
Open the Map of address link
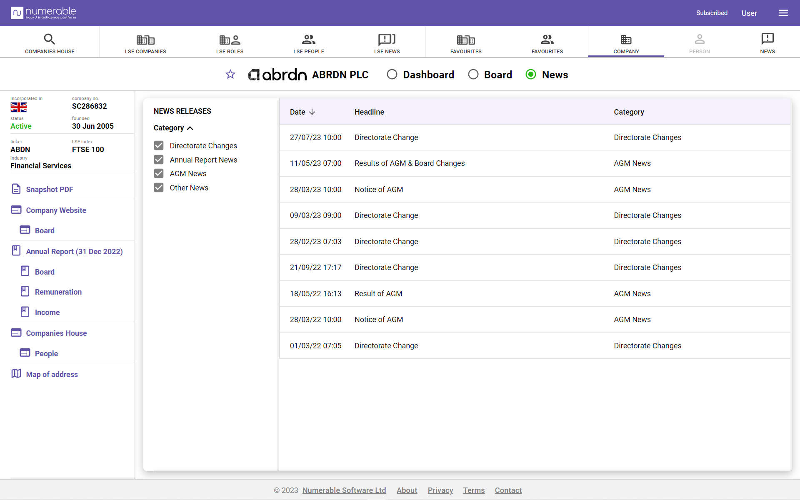(x=52, y=375)
